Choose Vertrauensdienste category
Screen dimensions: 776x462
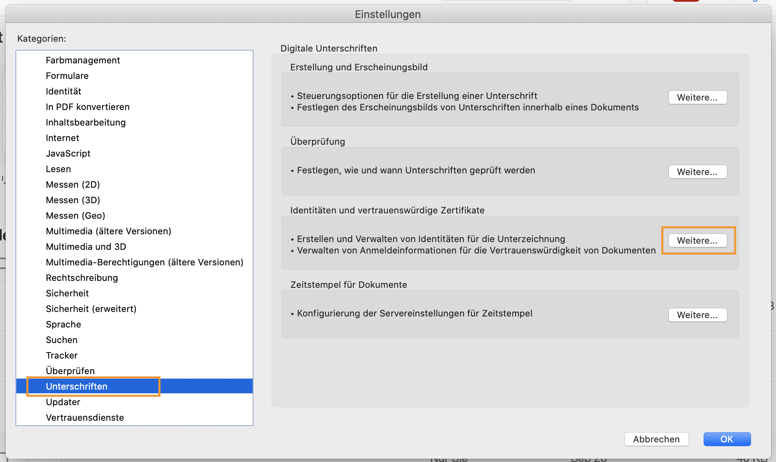(x=135, y=417)
